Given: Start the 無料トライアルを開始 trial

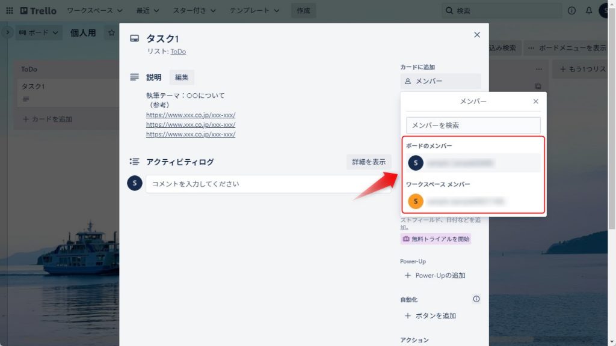Looking at the screenshot, I should coord(436,239).
